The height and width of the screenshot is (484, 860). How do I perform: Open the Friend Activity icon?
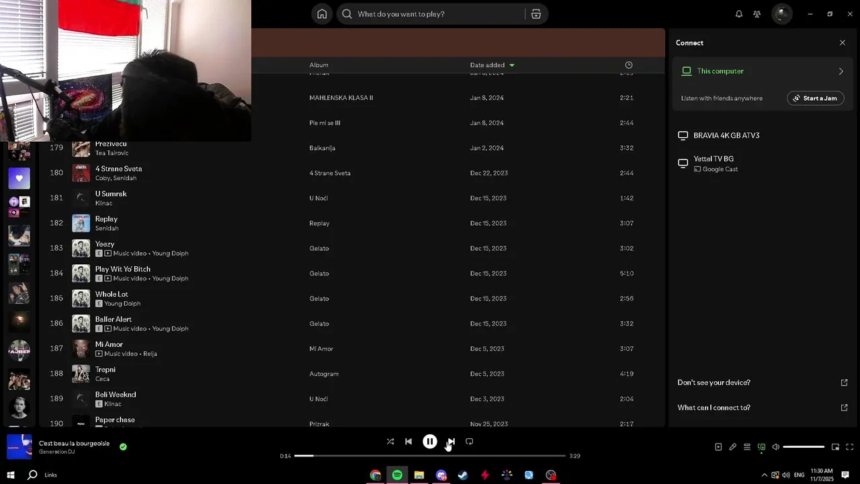[757, 14]
